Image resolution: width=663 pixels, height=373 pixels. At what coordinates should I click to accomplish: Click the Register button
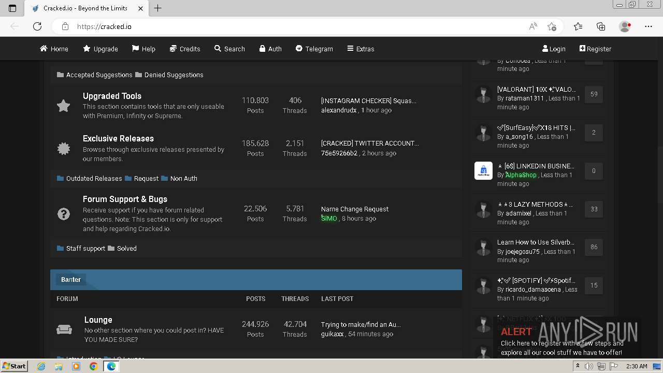tap(595, 49)
